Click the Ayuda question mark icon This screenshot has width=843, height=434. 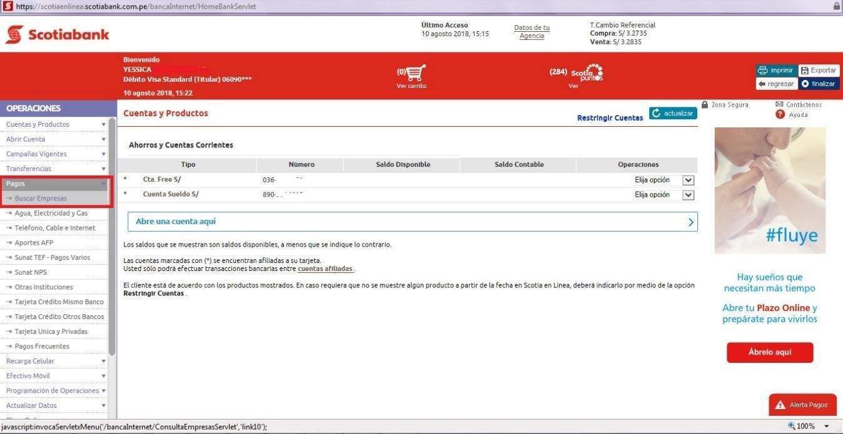780,114
